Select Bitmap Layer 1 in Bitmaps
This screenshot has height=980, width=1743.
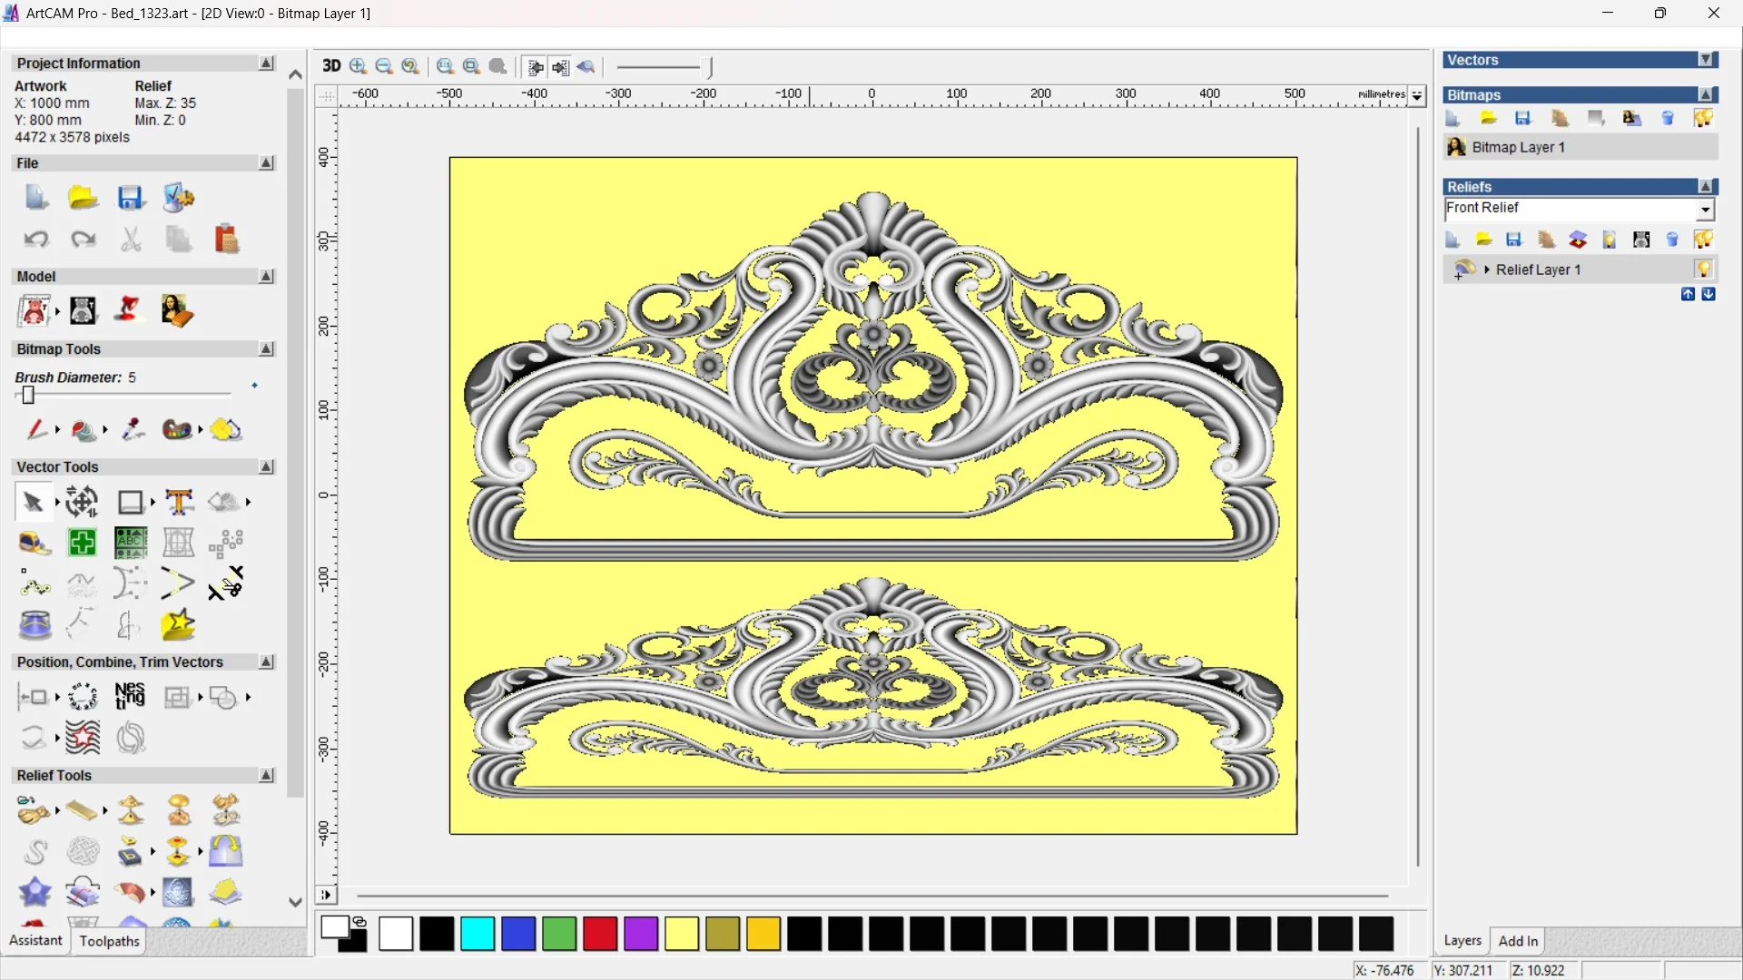click(x=1518, y=147)
